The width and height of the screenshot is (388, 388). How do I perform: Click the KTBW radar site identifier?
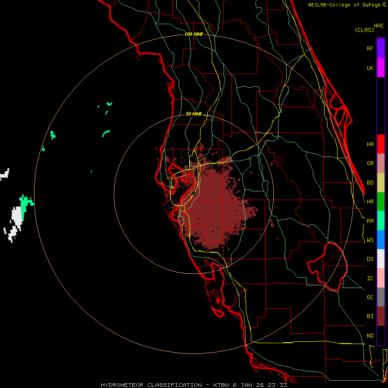tap(221, 385)
